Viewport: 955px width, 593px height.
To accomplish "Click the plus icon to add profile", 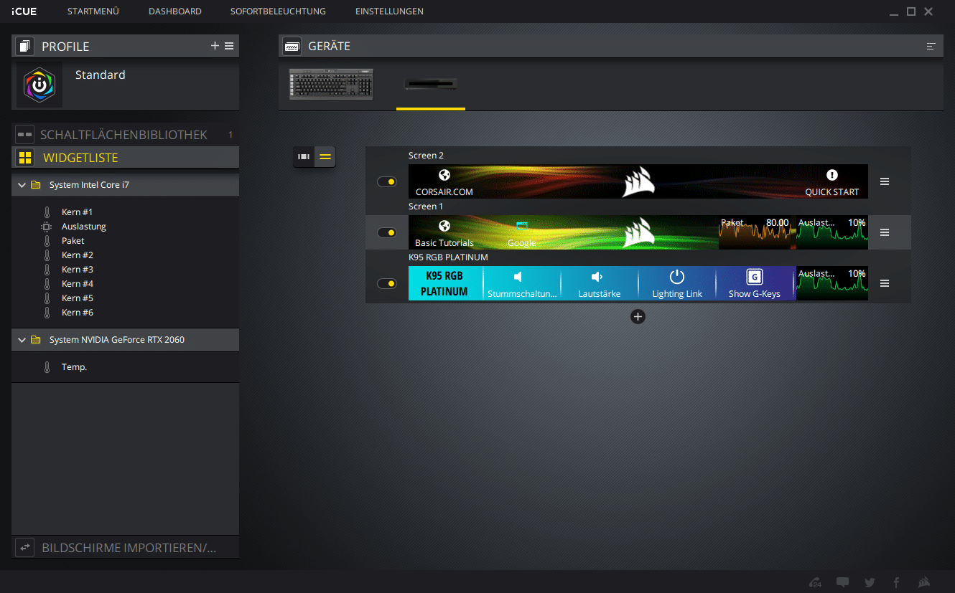I will coord(215,46).
